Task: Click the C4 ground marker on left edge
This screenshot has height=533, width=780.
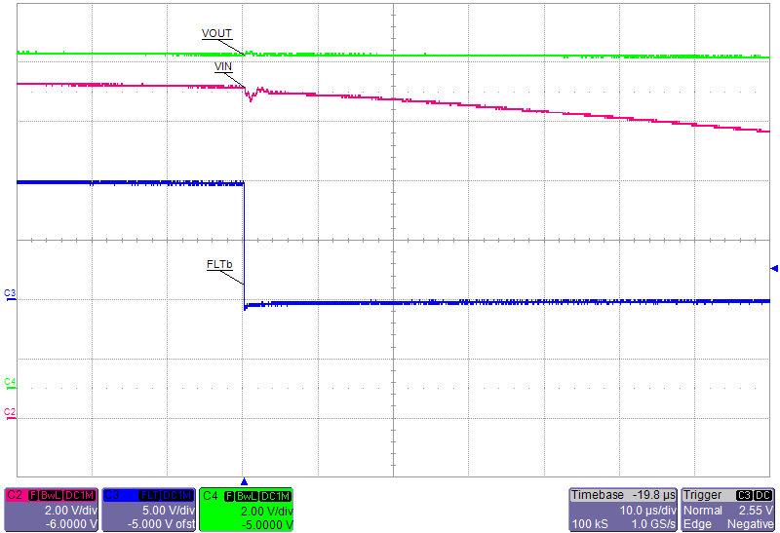Action: tap(10, 381)
